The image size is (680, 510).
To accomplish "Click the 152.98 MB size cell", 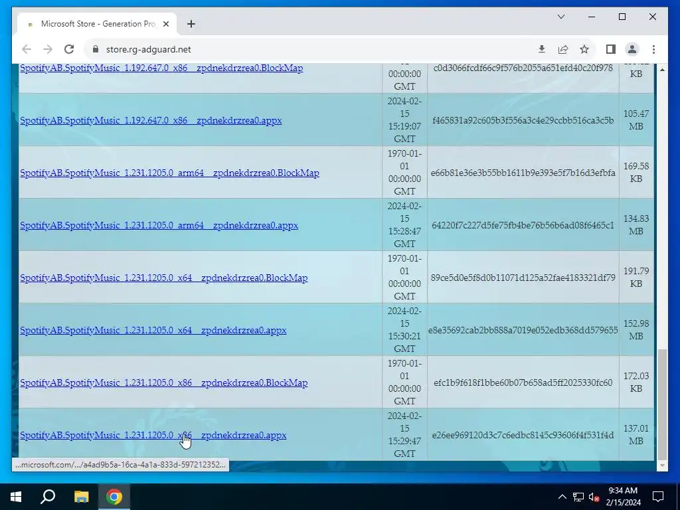I will pos(636,330).
